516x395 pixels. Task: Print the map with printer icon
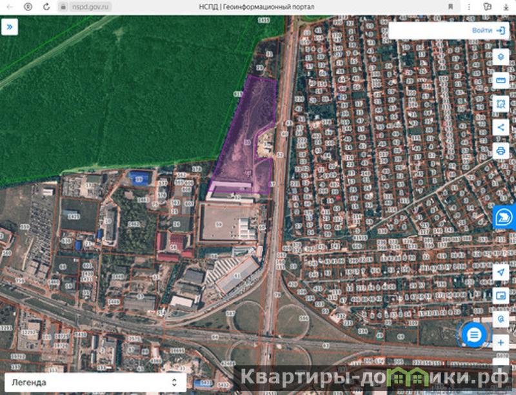pos(501,151)
